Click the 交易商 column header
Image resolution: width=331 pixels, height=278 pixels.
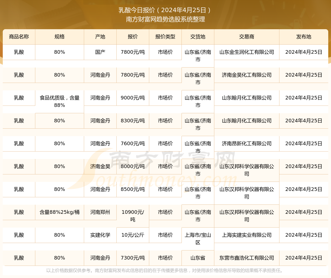tap(247, 37)
